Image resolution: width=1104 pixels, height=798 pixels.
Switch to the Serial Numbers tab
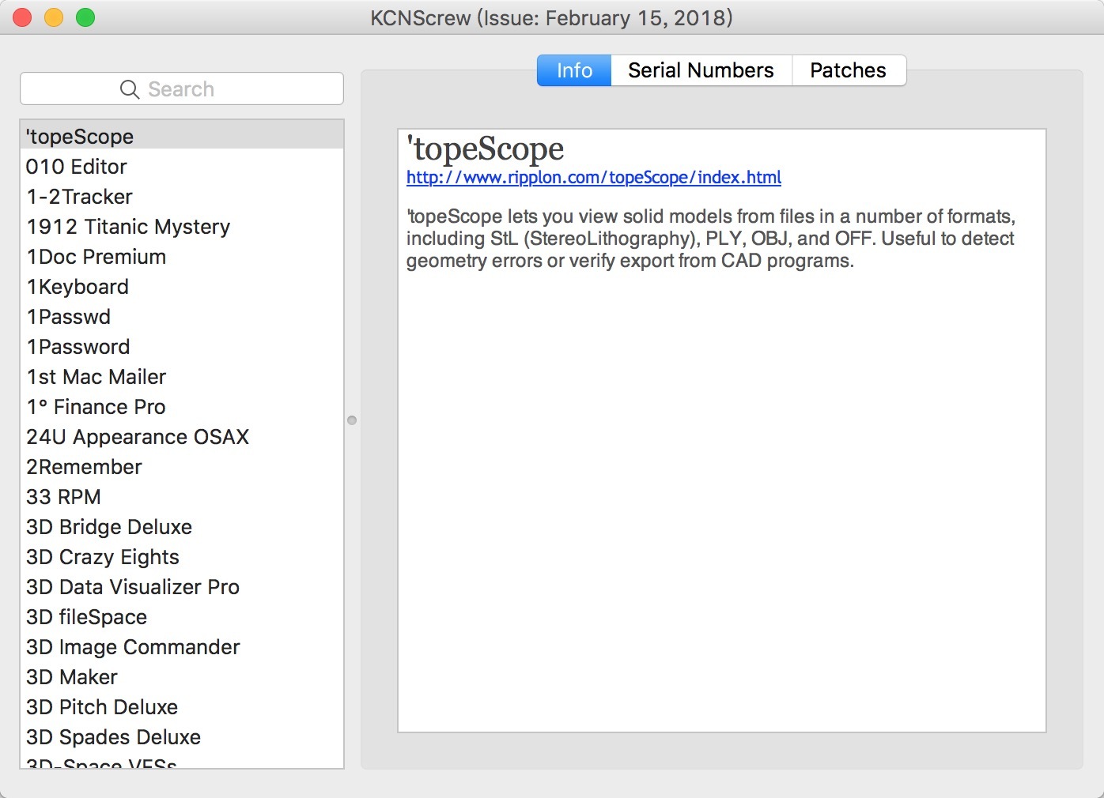pyautogui.click(x=701, y=70)
